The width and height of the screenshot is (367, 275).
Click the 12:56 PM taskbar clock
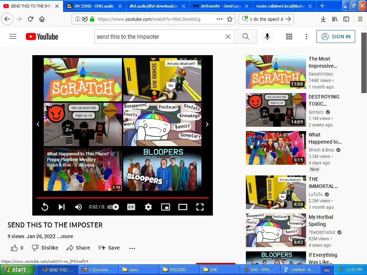(x=353, y=270)
